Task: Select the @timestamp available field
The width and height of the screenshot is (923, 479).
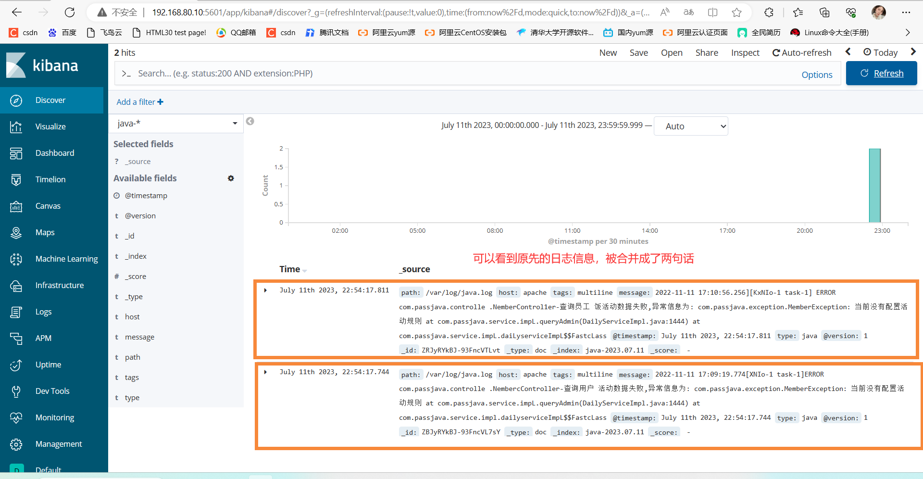Action: tap(146, 196)
